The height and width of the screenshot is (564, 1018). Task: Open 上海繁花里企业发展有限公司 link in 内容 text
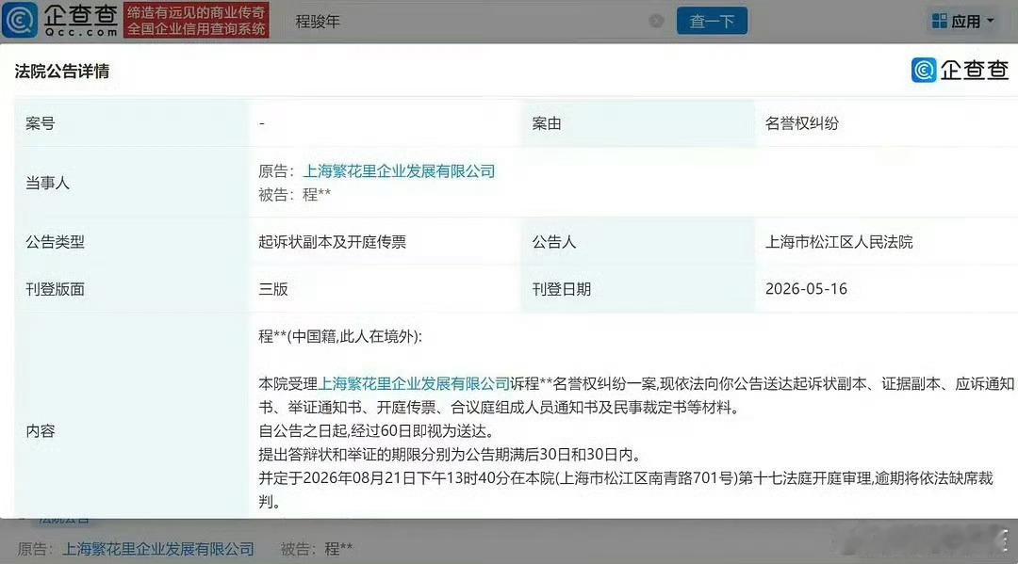pyautogui.click(x=414, y=384)
